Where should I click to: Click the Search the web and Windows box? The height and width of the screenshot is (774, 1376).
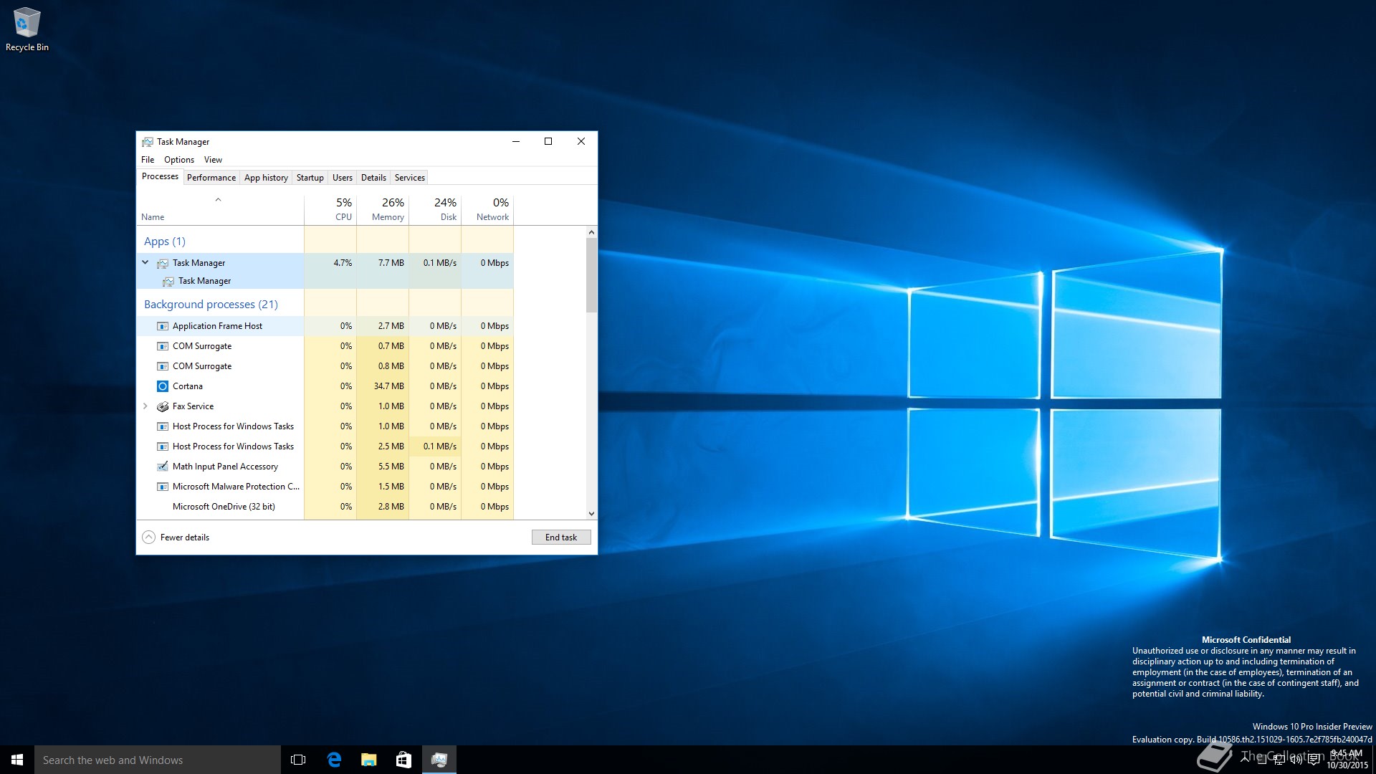pyautogui.click(x=158, y=760)
